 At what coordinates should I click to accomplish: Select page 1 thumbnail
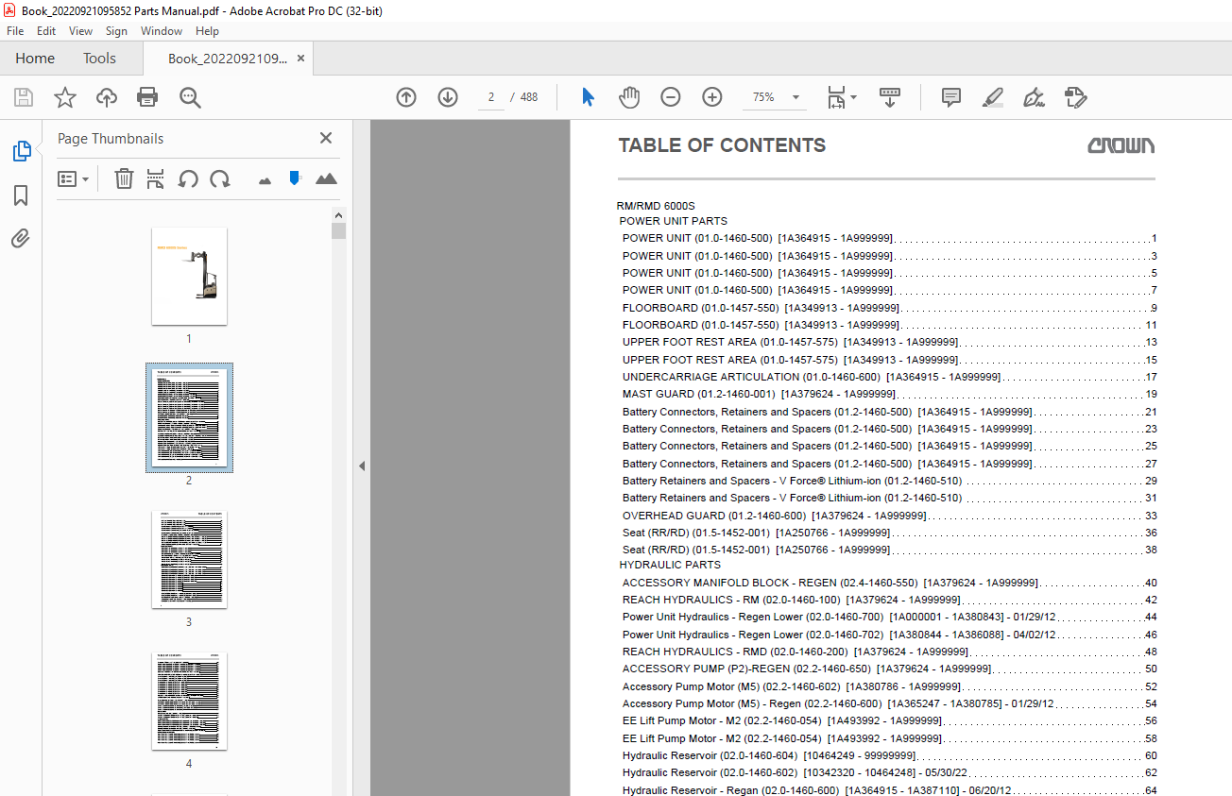pyautogui.click(x=189, y=276)
